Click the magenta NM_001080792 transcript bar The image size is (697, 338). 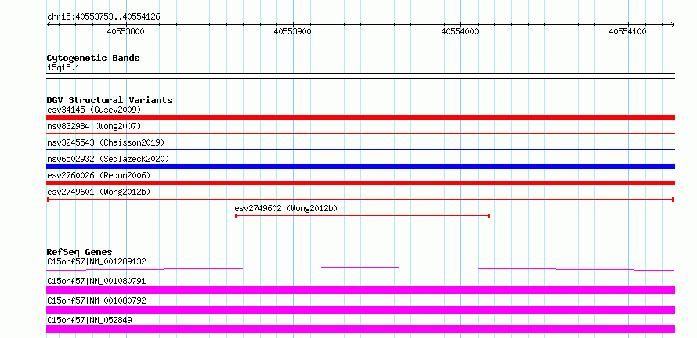click(x=360, y=310)
